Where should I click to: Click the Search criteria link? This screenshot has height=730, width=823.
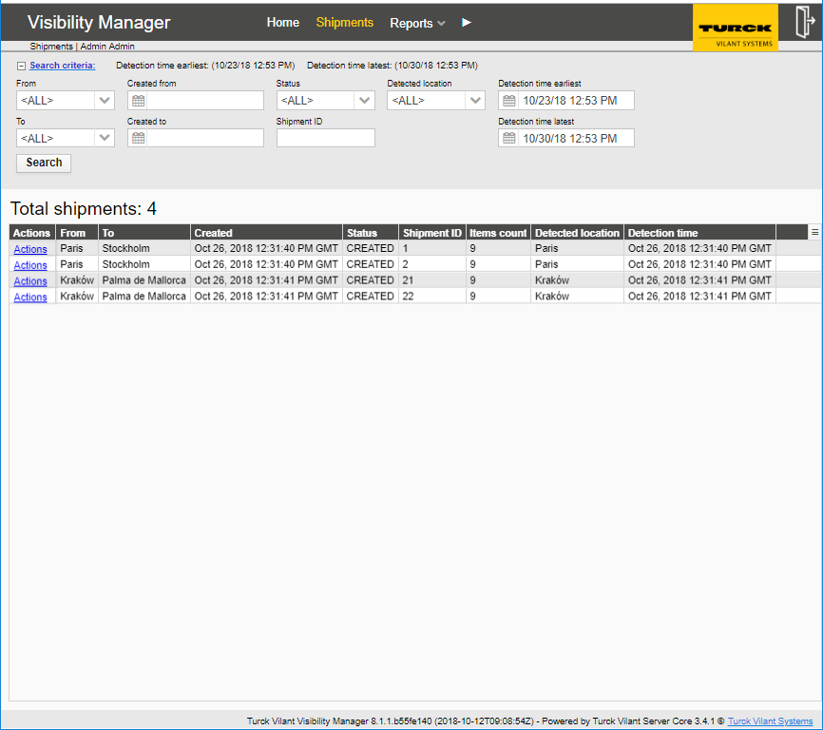[63, 66]
